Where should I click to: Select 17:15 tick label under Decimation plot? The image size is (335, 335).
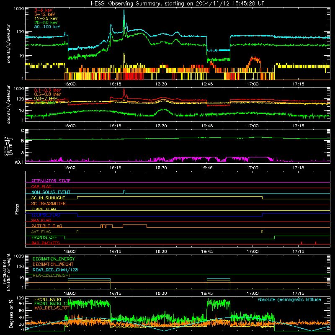[298, 294]
